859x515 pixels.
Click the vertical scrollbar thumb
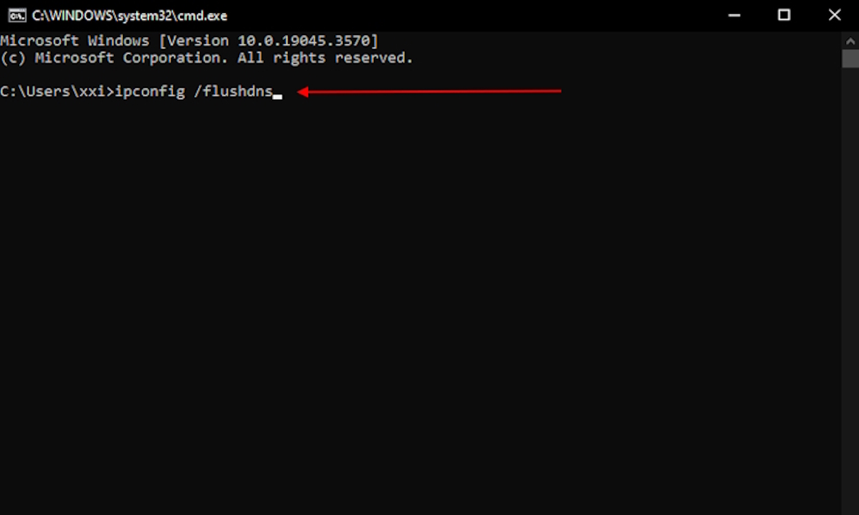(850, 58)
